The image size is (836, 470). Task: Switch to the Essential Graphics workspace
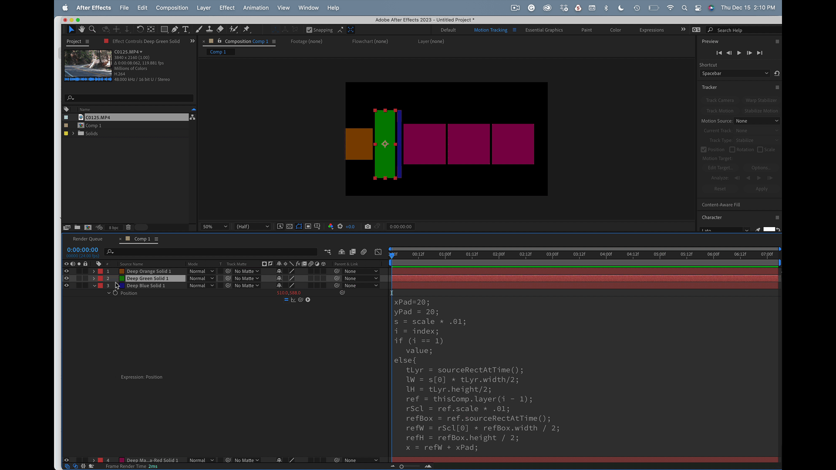544,30
